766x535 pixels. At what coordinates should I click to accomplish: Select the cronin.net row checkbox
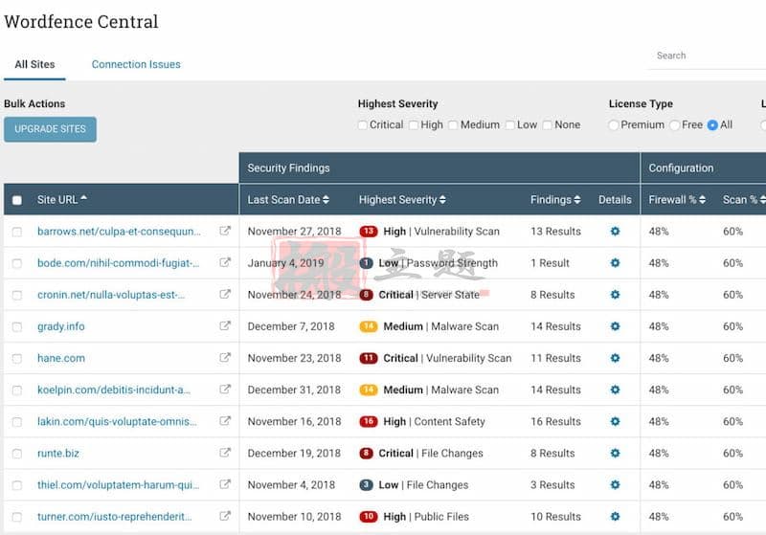tap(17, 296)
